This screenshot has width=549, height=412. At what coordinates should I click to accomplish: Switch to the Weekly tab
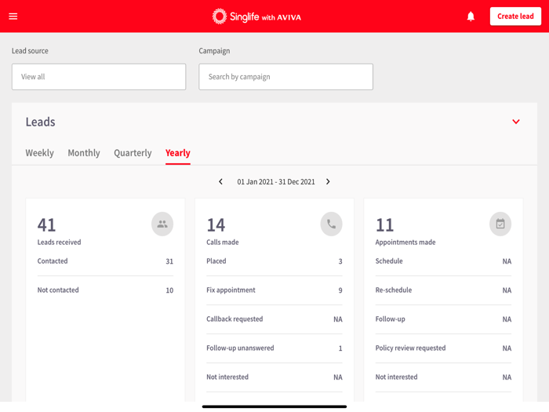(x=39, y=153)
